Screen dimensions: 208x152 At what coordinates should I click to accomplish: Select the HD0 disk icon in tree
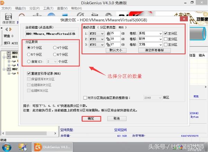tap(9, 53)
